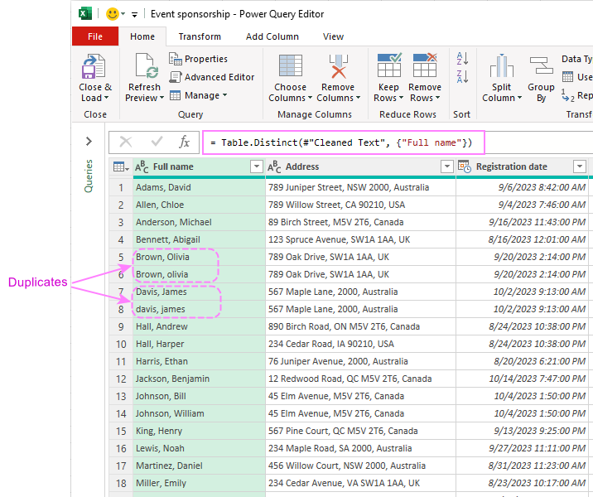
Task: Open the table corner menu icon
Action: coord(121,166)
